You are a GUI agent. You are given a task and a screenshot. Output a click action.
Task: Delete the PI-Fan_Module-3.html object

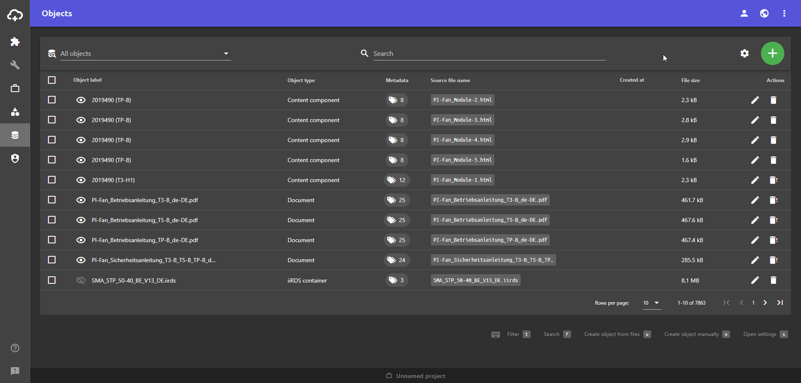(x=773, y=120)
